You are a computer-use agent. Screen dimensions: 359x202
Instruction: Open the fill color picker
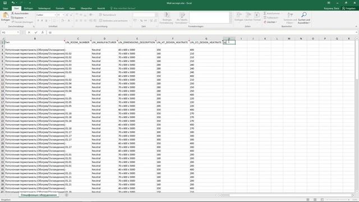(x=62, y=21)
